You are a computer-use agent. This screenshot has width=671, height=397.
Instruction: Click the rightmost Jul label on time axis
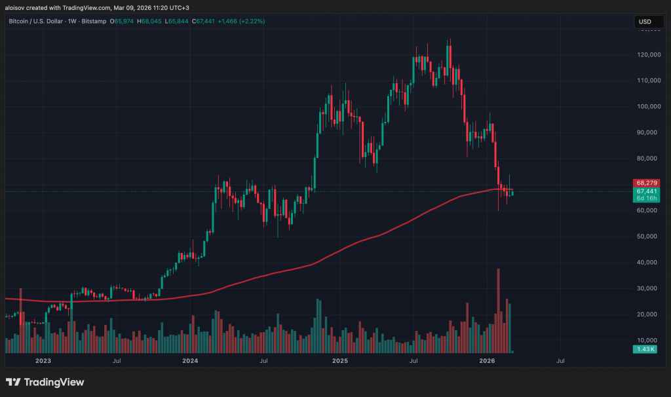click(561, 360)
